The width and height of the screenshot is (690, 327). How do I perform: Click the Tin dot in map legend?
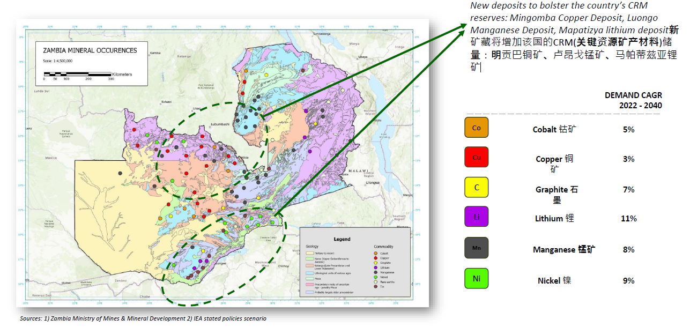[375, 287]
